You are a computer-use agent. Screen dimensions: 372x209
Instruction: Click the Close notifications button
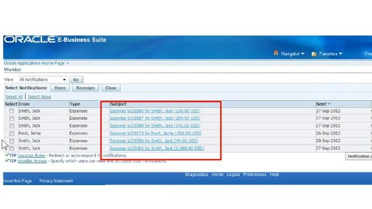[111, 88]
